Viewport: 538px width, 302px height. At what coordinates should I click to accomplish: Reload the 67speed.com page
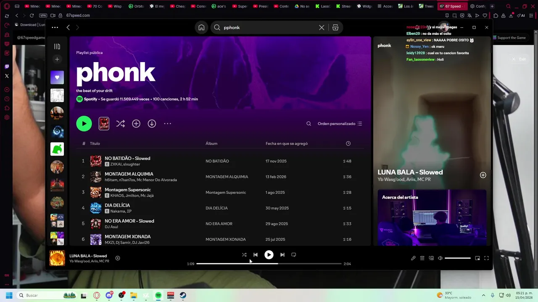pyautogui.click(x=32, y=16)
